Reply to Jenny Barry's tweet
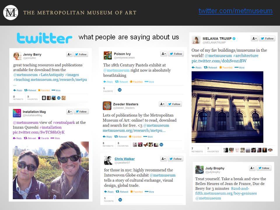Image resolution: width=280 pixels, height=210 pixels. [x=18, y=90]
